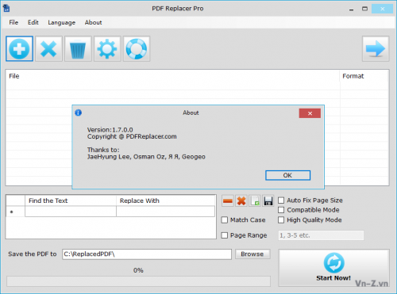Click the 0% progress bar
This screenshot has width=397, height=294.
138,281
